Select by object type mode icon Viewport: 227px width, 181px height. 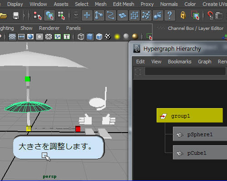49,15
